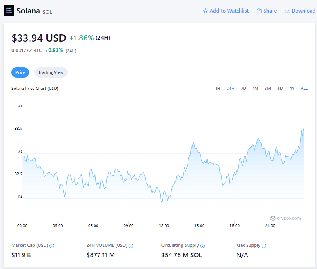Click the SOL ticker symbol
The height and width of the screenshot is (269, 317).
point(47,12)
